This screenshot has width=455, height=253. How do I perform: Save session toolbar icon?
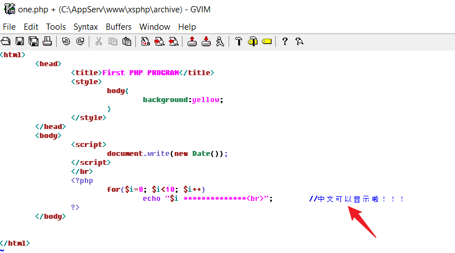tap(206, 42)
